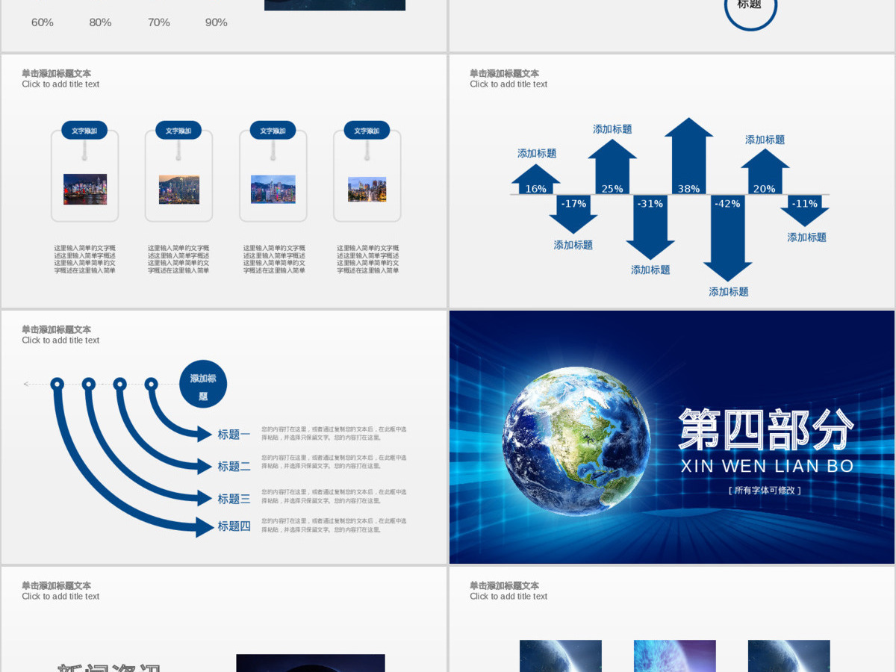Click the slide title above the arrow chart
The height and width of the screenshot is (672, 896).
[508, 78]
